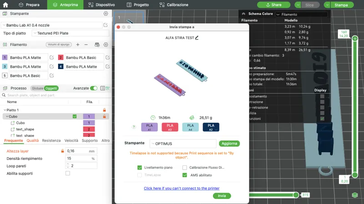Switch to the Progetto tab
Screen dimensions: 364x204
tap(138, 5)
